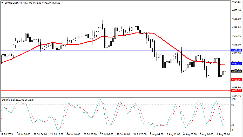Click the 4 Aug 20:00 time label
This screenshot has width=243, height=137.
(190, 135)
